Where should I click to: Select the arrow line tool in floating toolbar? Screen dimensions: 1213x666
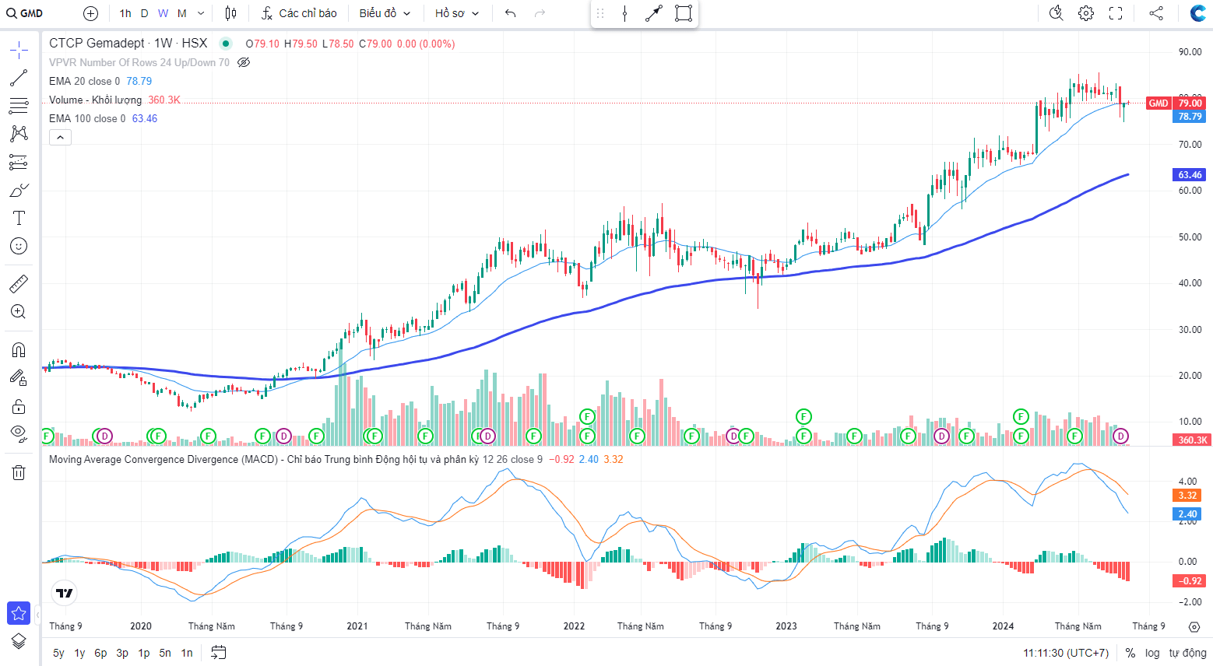pos(653,13)
